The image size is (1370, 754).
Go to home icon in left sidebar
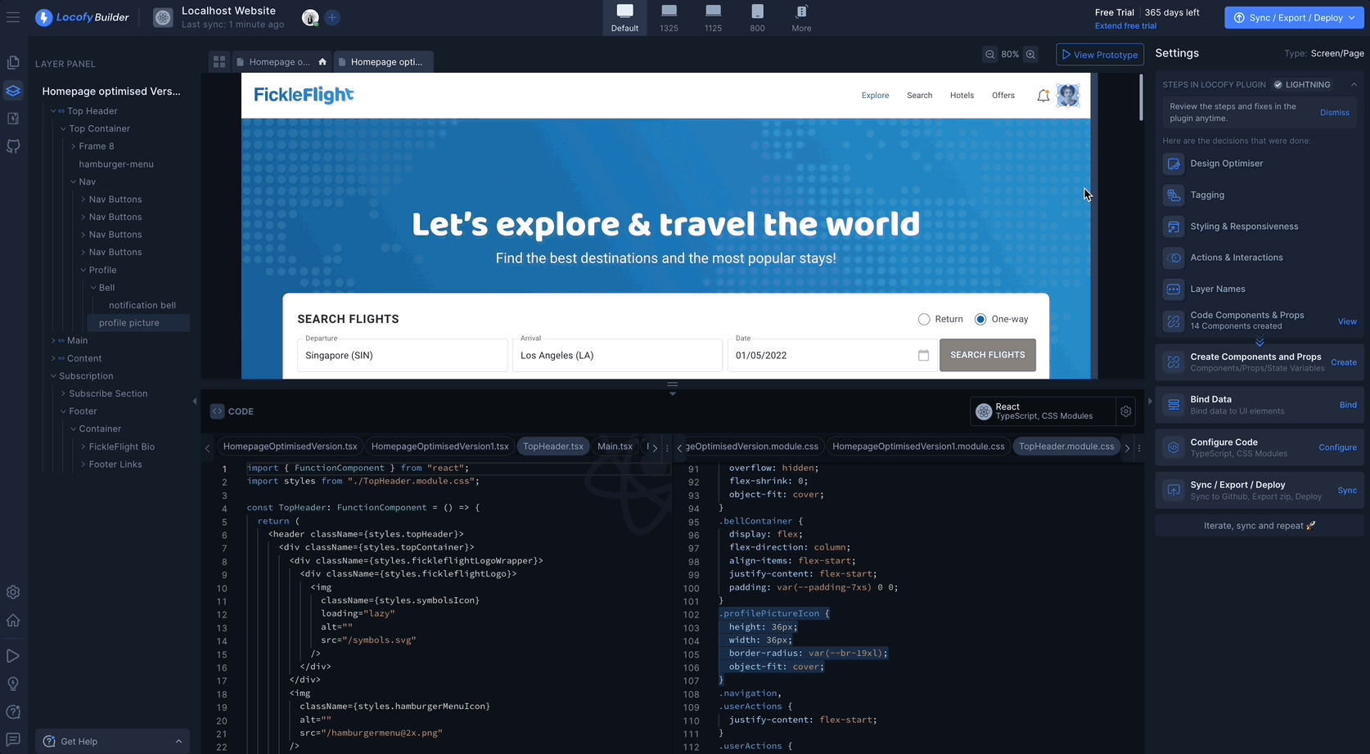click(x=13, y=620)
